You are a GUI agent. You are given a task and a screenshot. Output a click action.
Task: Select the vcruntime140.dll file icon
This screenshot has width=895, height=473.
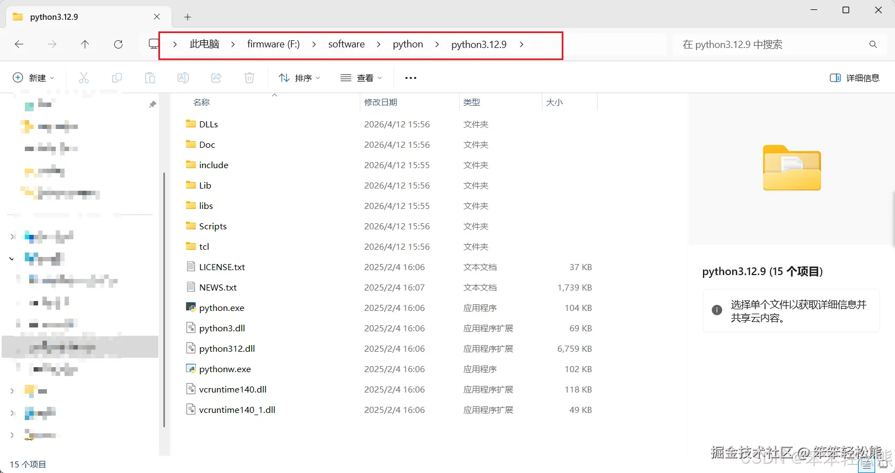pyautogui.click(x=191, y=389)
